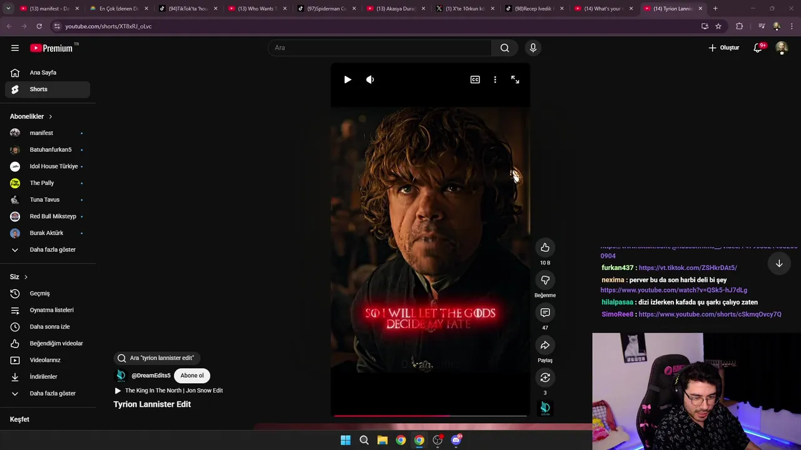Open the Chrome tab search dropdown

click(8, 9)
